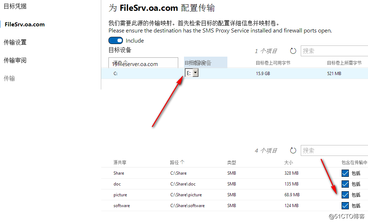The image size is (368, 223).
Task: Sort by 目标卷上所需字节 column header
Action: [344, 63]
